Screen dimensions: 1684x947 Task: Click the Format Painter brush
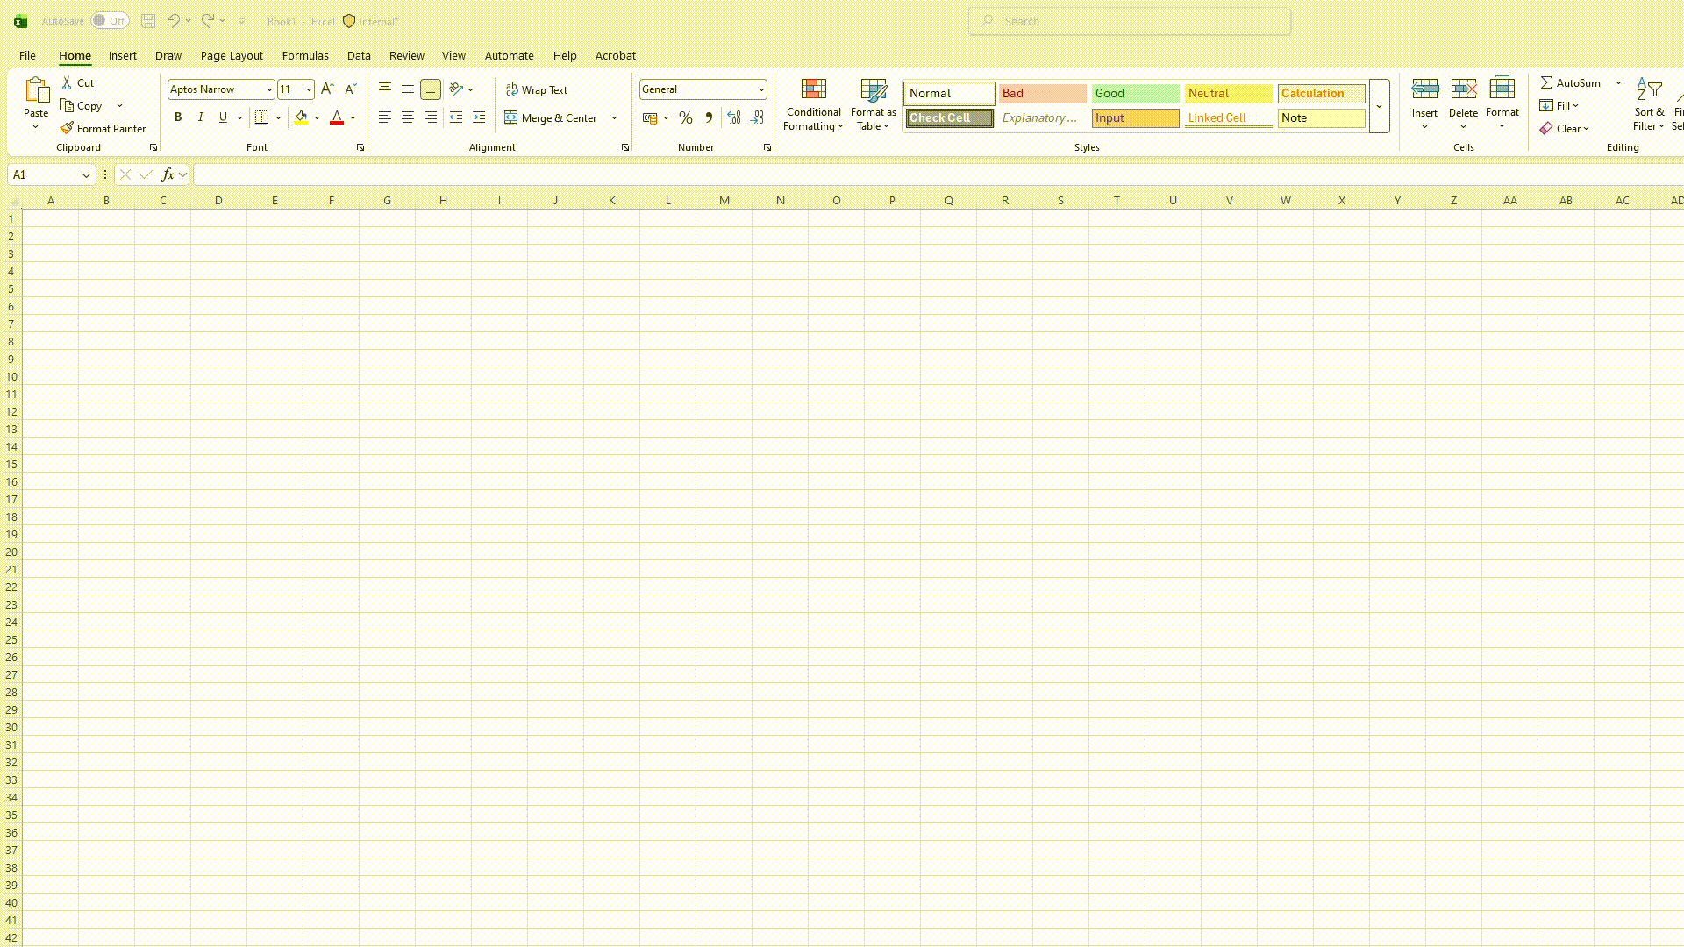coord(67,128)
